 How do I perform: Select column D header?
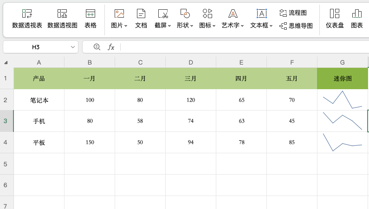pyautogui.click(x=191, y=62)
